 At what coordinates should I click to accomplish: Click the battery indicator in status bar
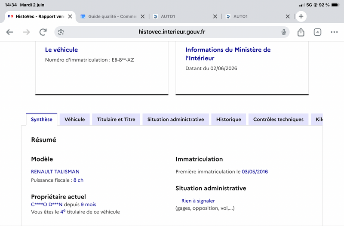335,5
